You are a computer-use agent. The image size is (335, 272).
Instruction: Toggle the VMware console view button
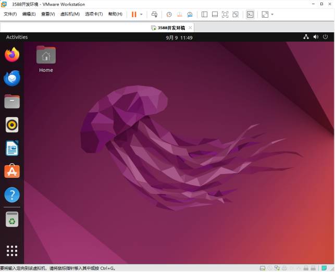pyautogui.click(x=250, y=15)
